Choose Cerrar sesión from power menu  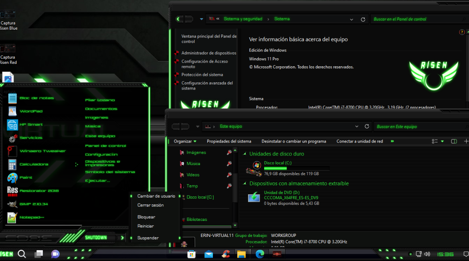pyautogui.click(x=150, y=205)
